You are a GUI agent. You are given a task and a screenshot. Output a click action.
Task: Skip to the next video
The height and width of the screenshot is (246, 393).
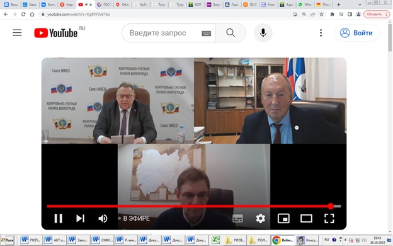click(80, 218)
